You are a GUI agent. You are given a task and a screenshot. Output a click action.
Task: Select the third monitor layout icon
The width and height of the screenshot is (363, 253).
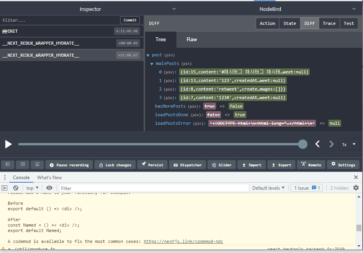(x=37, y=165)
